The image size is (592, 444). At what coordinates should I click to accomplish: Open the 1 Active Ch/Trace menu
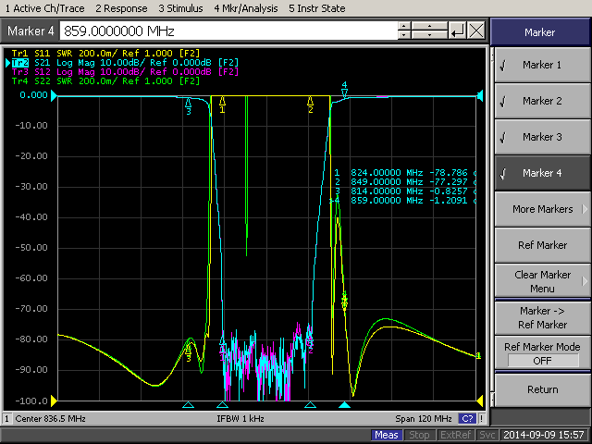coord(46,7)
